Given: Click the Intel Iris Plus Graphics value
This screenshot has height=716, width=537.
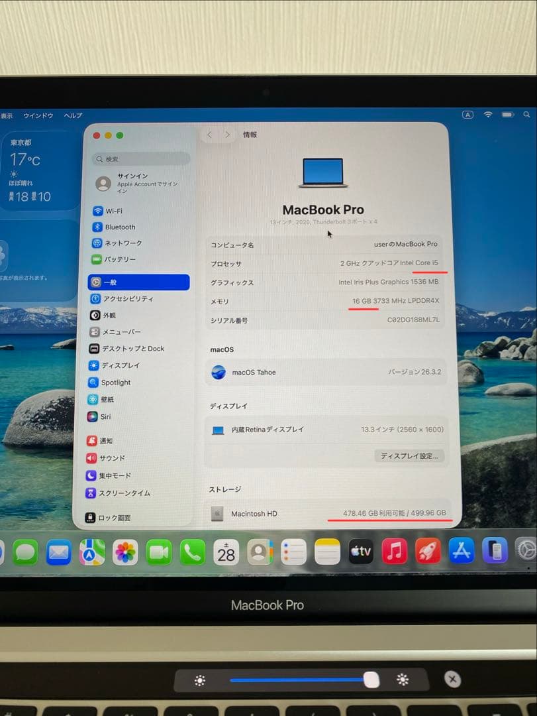Looking at the screenshot, I should coord(388,282).
